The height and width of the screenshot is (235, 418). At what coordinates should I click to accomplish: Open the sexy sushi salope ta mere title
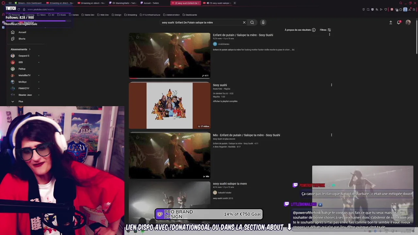pos(230,184)
